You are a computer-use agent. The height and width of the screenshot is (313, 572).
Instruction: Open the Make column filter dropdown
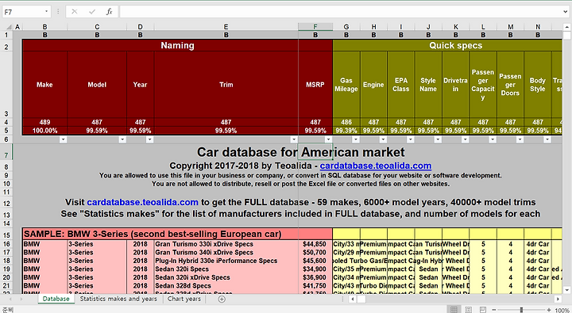click(x=63, y=139)
